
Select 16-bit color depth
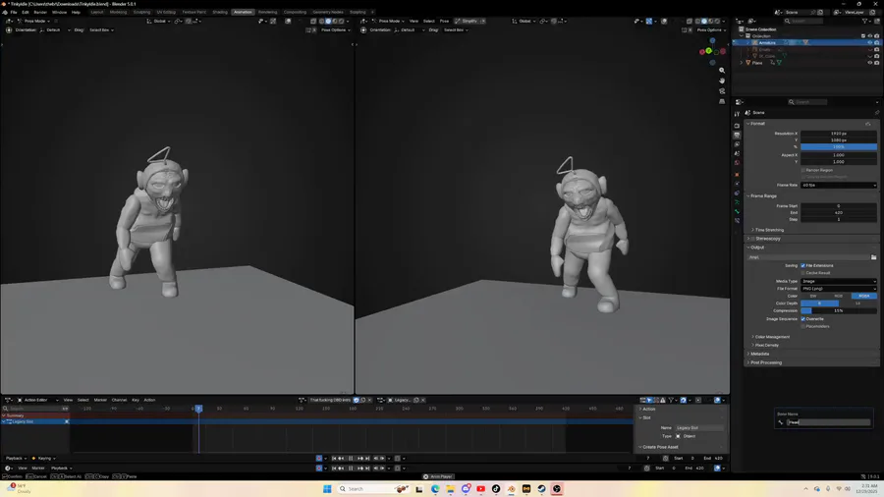(858, 304)
